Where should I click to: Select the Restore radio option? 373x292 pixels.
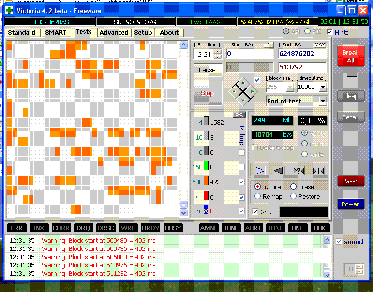pyautogui.click(x=293, y=196)
